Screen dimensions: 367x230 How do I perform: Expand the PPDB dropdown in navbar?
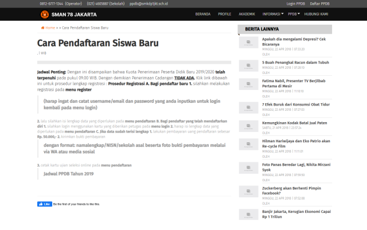click(x=294, y=13)
